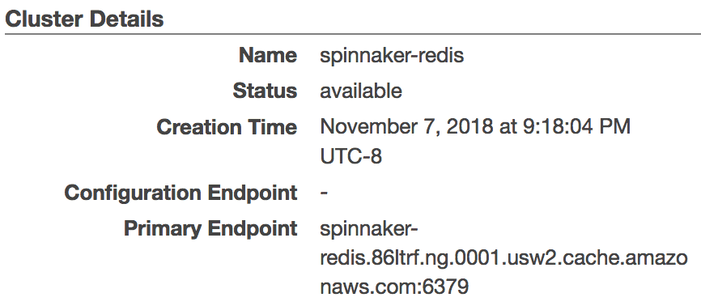Click the Cluster Details heading
The height and width of the screenshot is (306, 701).
tap(84, 19)
